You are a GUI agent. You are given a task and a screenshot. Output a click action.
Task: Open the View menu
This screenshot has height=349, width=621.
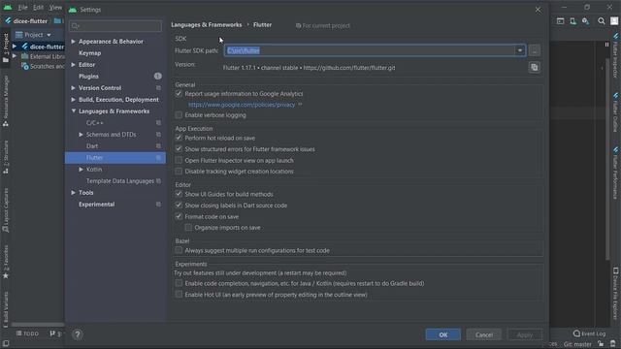point(55,8)
